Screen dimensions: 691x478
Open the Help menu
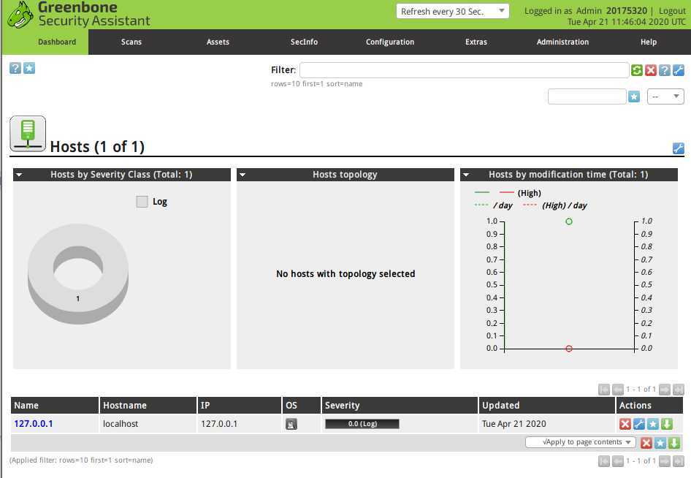649,42
